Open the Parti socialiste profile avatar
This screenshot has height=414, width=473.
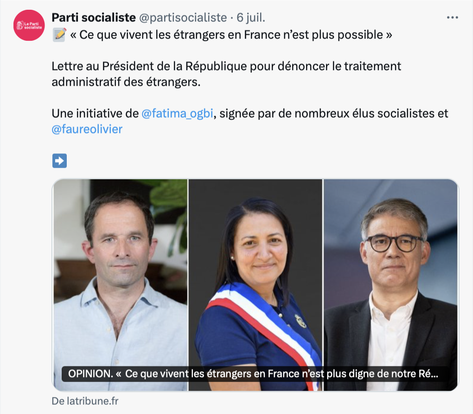click(x=29, y=25)
